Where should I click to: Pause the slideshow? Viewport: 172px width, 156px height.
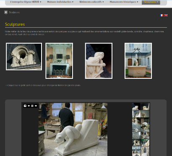pyautogui.click(x=32, y=106)
